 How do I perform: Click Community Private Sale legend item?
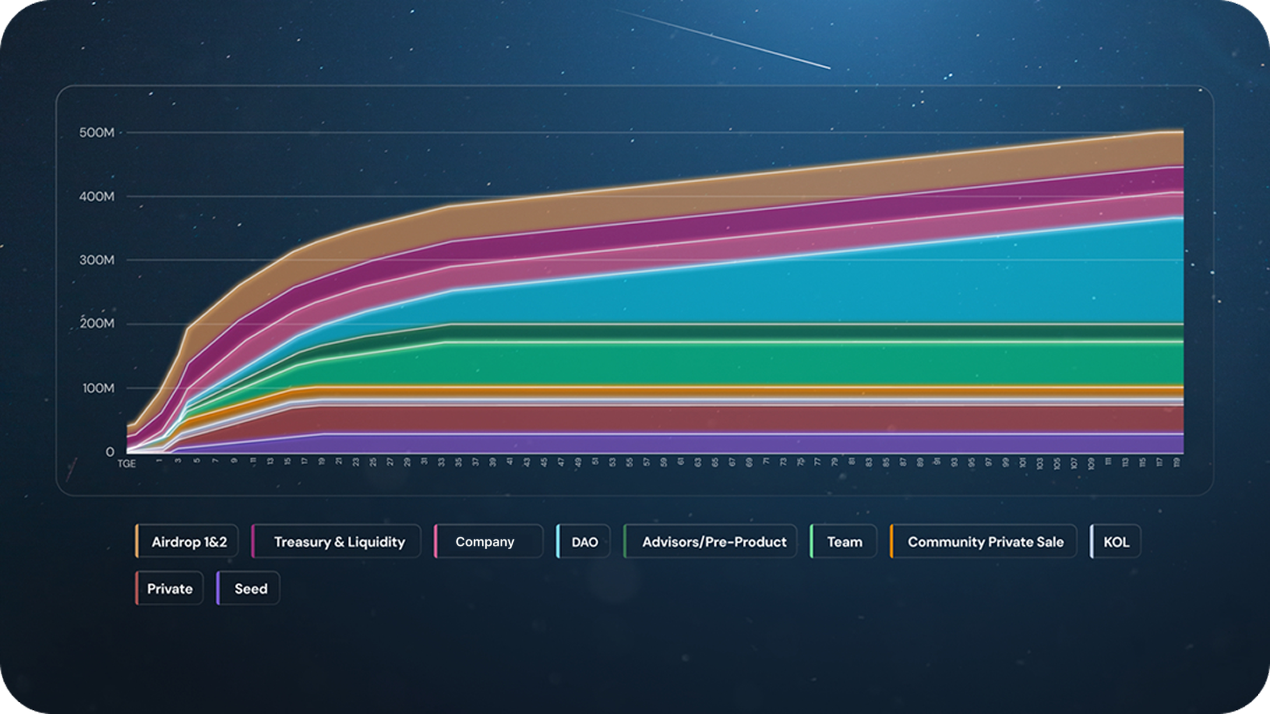click(985, 542)
